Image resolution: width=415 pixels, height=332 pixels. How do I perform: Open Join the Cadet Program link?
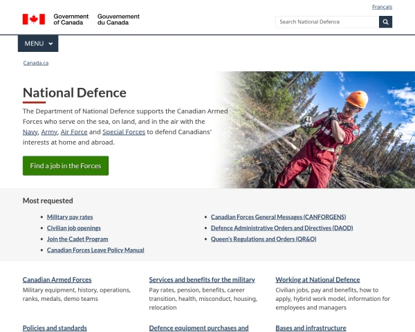coord(77,239)
